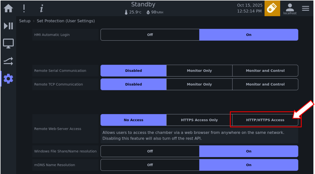Viewport: 315px width, 174px height.
Task: Set Remote Serial Communication to Monitor Only
Action: (x=199, y=70)
